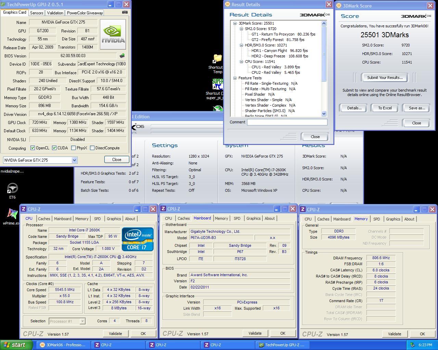Click the NVIDIA logo in GPU-Z
Image resolution: width=438 pixels, height=350 pixels.
click(x=113, y=34)
